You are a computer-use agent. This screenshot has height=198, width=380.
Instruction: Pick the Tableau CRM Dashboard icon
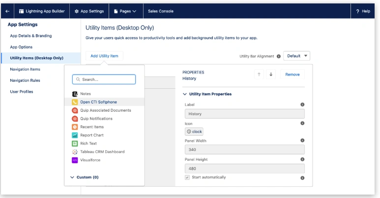75,152
